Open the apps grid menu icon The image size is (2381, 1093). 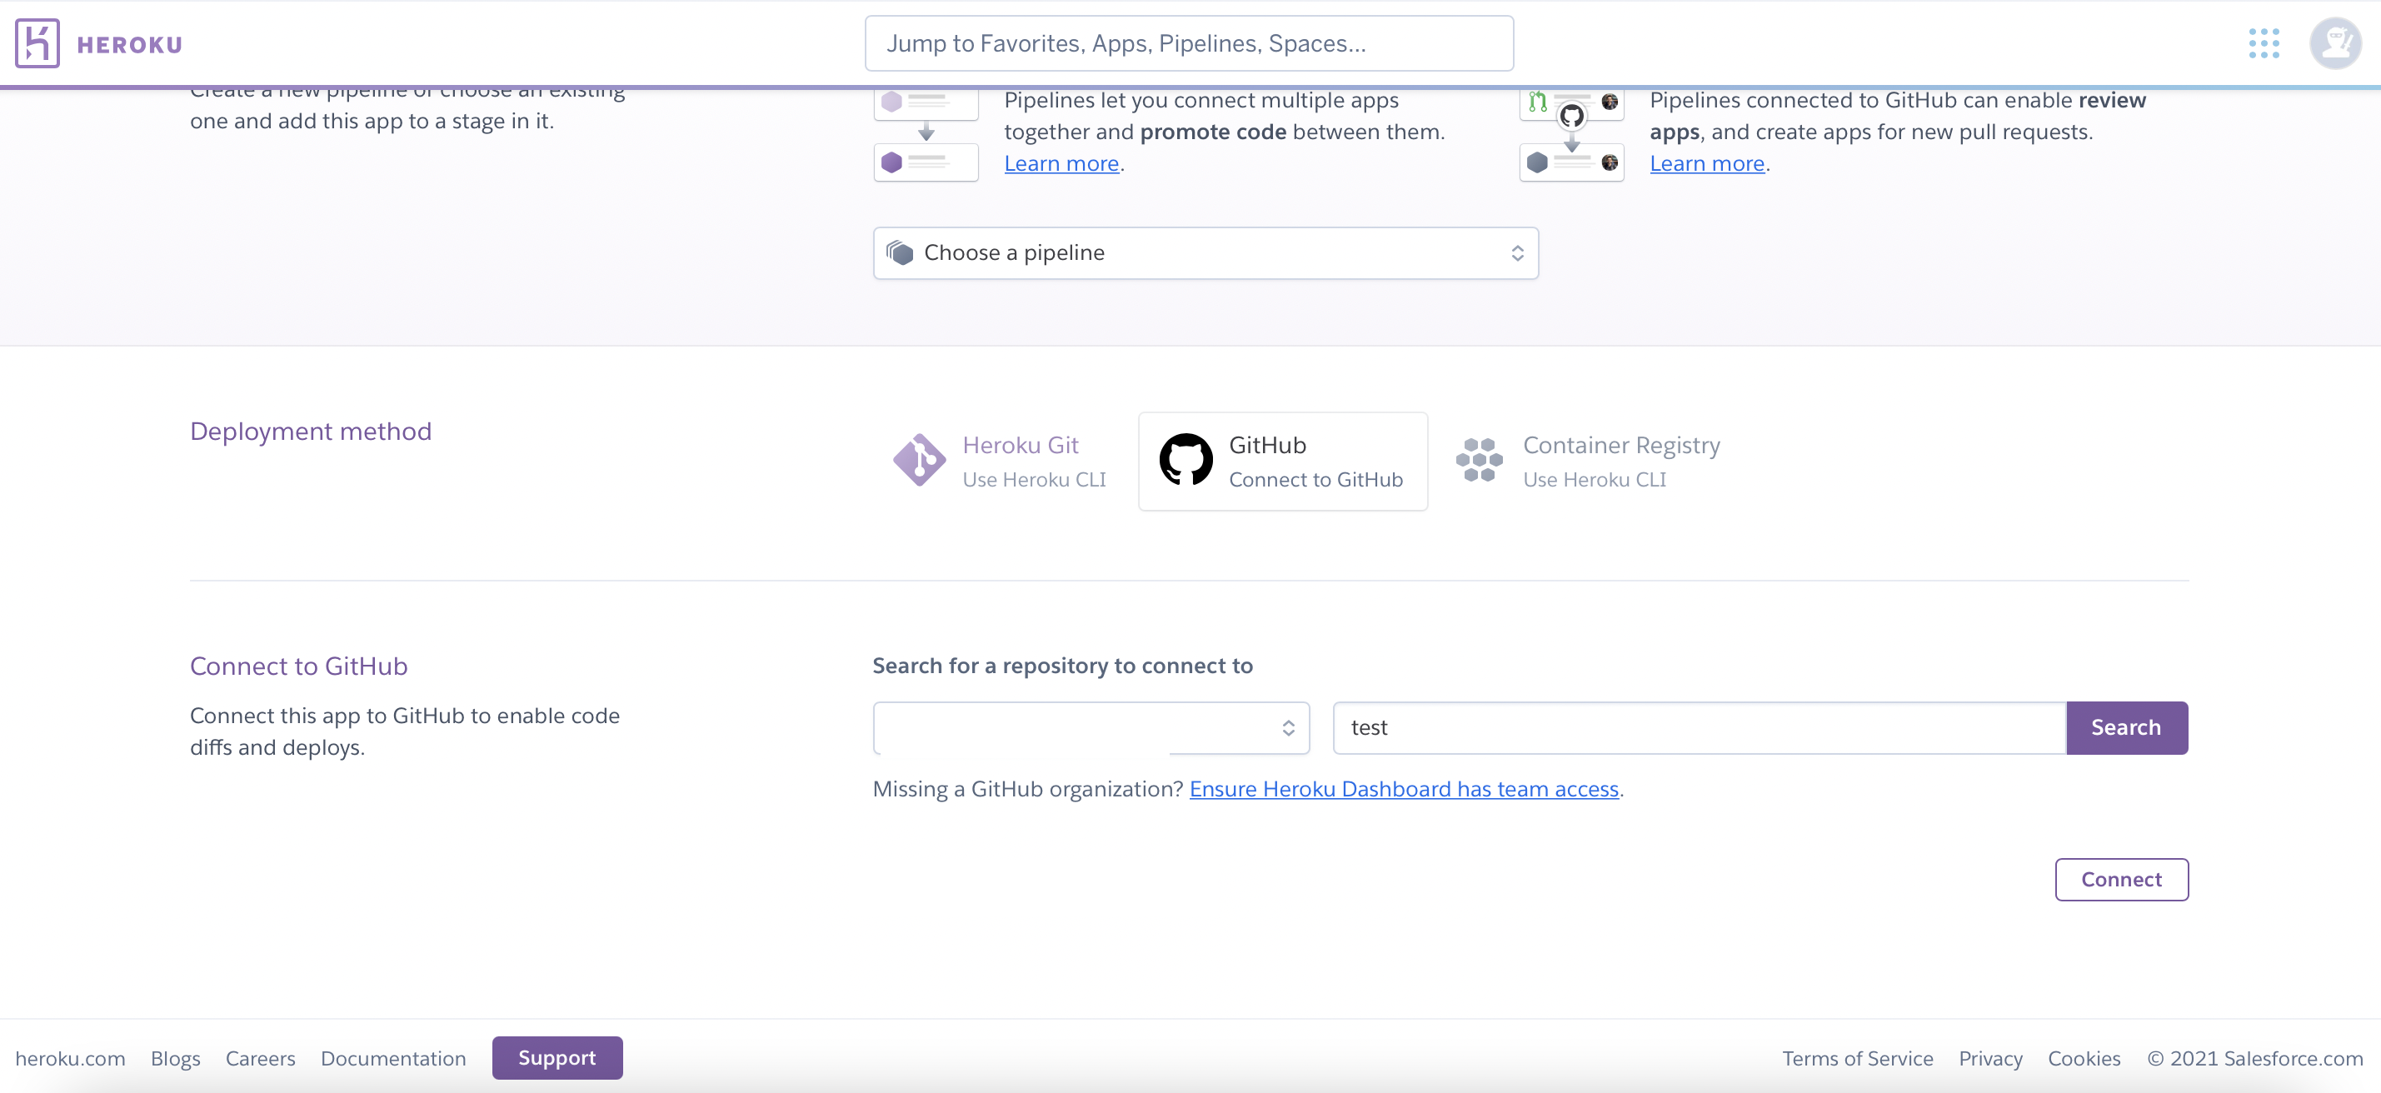(x=2264, y=43)
